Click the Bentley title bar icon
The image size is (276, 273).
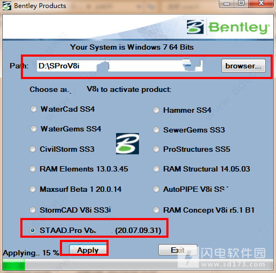(x=7, y=6)
